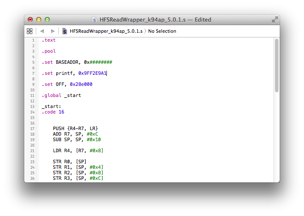Viewport: 304px width, 216px height.
Task: Click the window title HFSReadWrapper_k94ap_5.0.1.s
Action: [143, 20]
